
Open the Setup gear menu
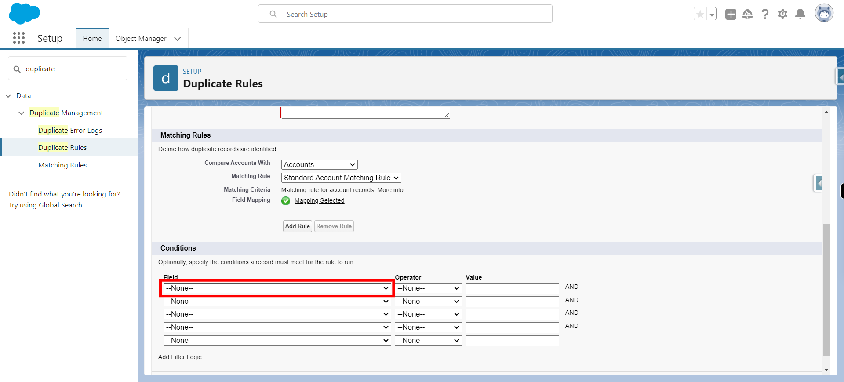[x=782, y=14]
